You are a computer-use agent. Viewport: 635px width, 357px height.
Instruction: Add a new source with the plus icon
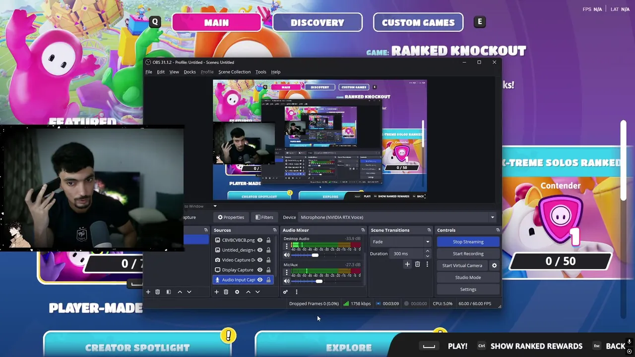[216, 292]
